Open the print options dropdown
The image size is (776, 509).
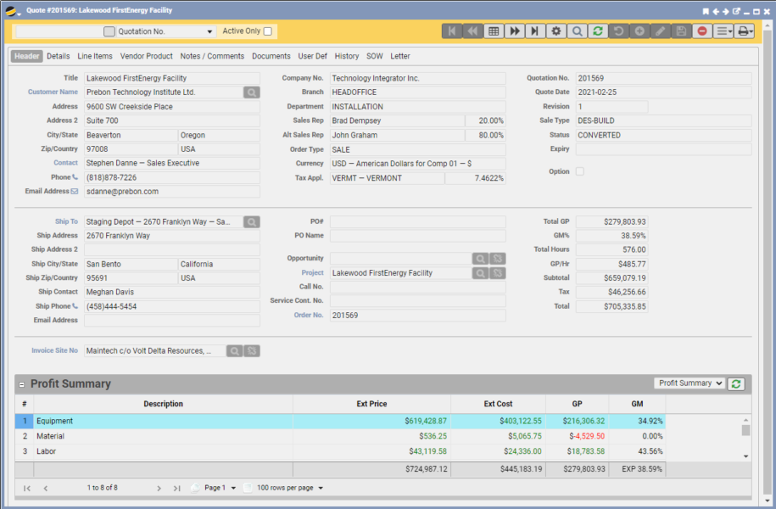tap(745, 31)
